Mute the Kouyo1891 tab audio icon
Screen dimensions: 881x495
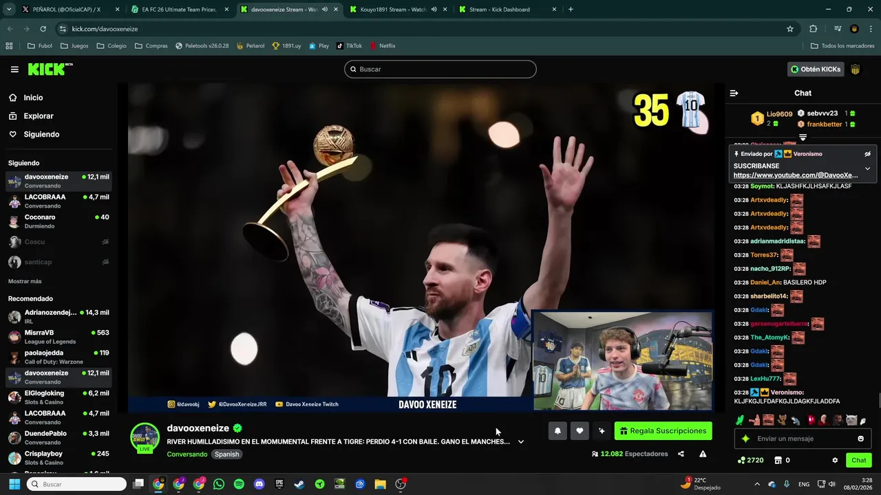click(434, 10)
